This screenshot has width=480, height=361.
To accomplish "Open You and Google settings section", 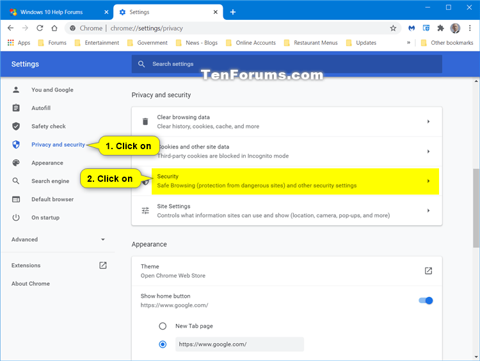I will click(x=52, y=90).
